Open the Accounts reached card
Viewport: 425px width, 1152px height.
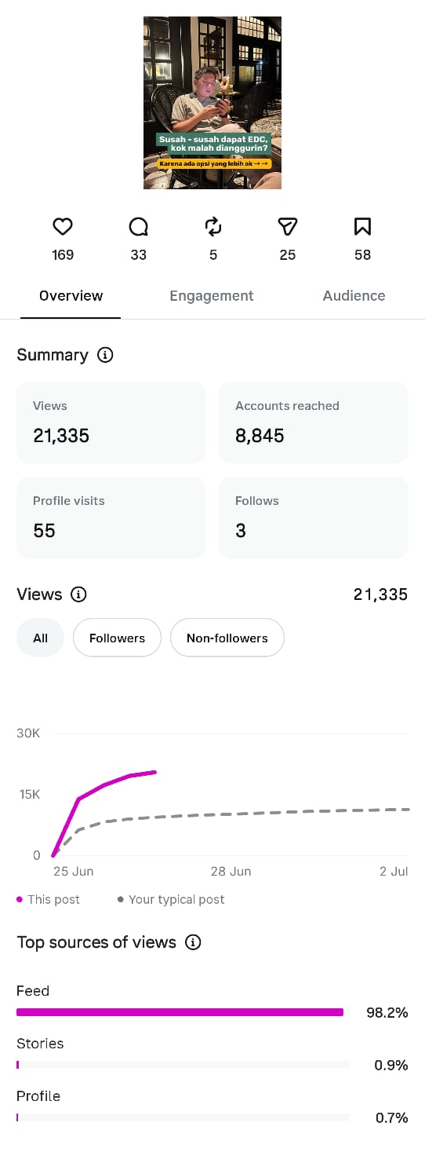[x=314, y=422]
